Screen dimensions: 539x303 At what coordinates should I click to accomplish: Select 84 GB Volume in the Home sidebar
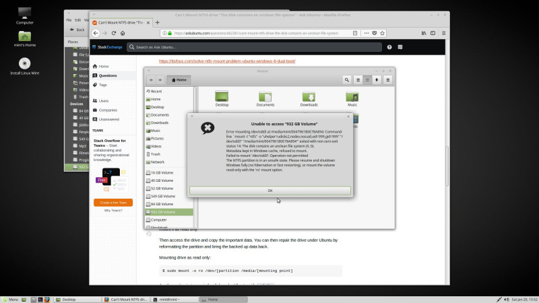pyautogui.click(x=169, y=204)
